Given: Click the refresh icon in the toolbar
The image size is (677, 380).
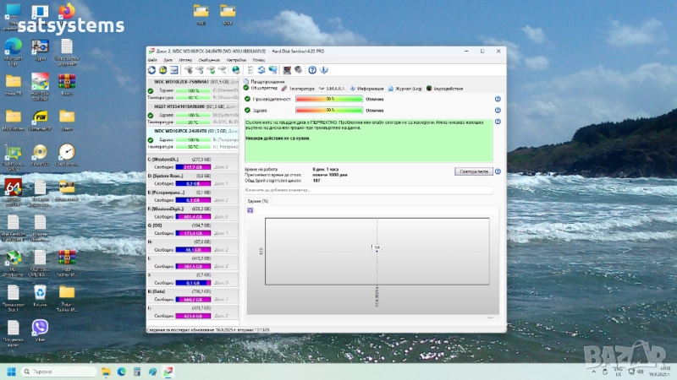Looking at the screenshot, I should tap(151, 70).
